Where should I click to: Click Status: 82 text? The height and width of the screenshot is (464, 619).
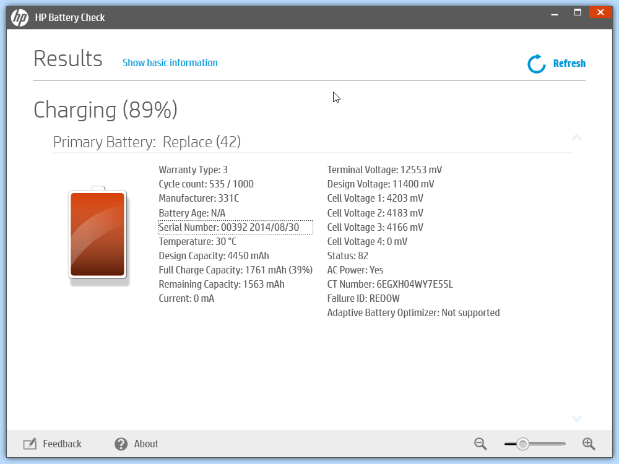pyautogui.click(x=348, y=256)
